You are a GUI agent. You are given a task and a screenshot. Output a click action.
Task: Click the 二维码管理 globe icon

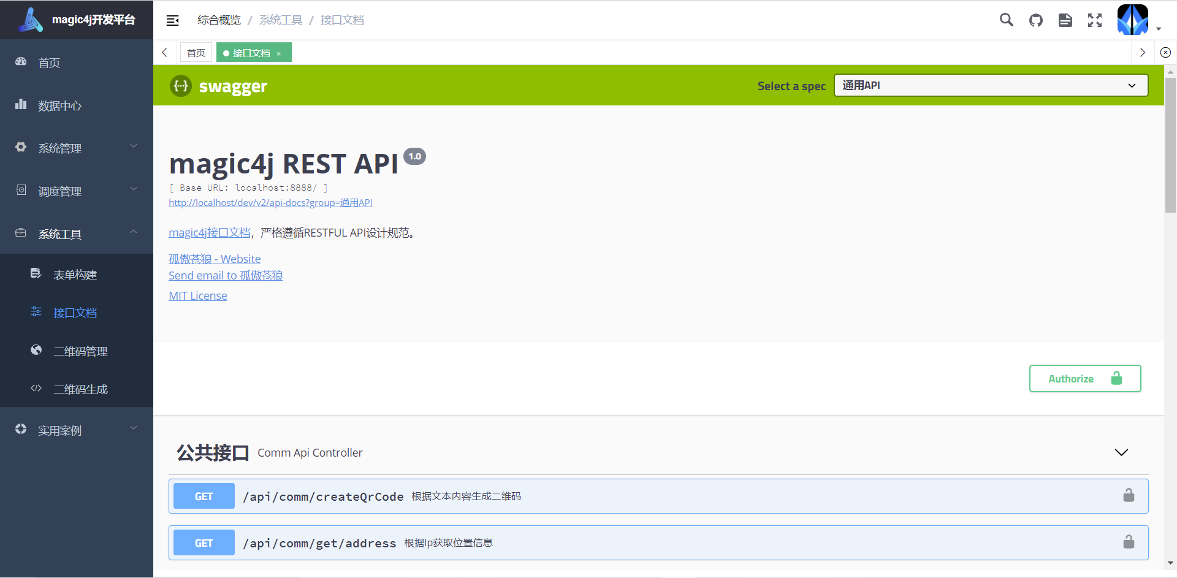pyautogui.click(x=36, y=350)
